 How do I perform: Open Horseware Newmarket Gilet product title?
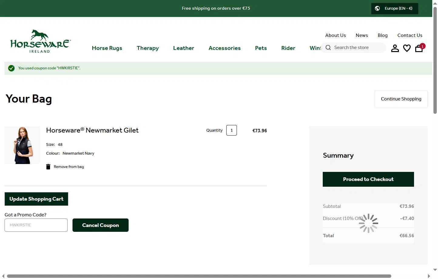point(92,130)
